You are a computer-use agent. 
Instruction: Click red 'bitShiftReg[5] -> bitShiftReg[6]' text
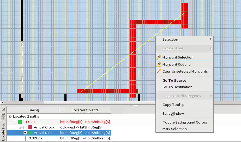coord(85,122)
